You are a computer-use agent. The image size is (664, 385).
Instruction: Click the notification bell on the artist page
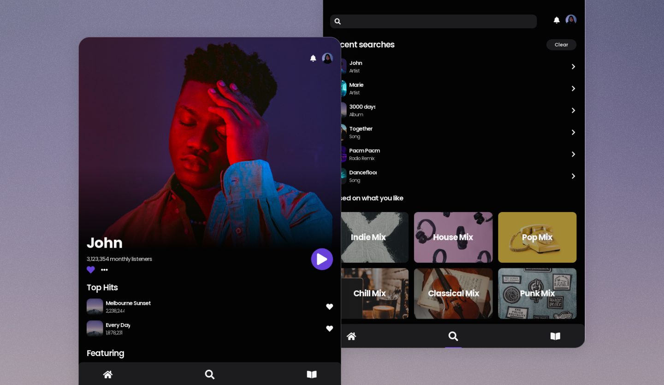coord(313,59)
